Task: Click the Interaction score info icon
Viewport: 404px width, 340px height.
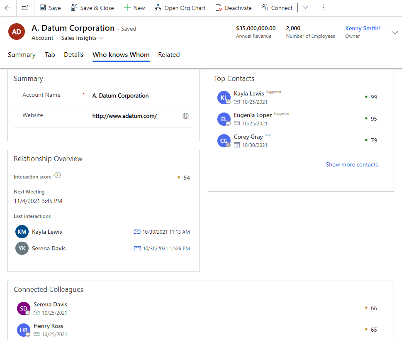Action: click(x=58, y=175)
